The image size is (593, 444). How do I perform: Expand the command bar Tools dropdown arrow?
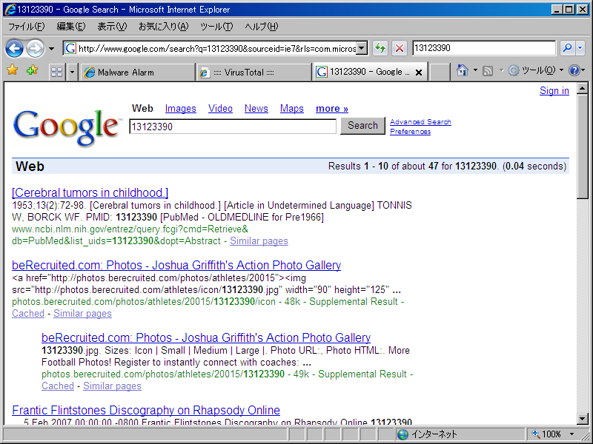tap(561, 70)
